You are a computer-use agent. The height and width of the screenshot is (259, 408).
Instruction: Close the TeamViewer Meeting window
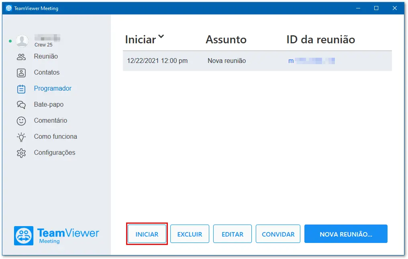(394, 8)
